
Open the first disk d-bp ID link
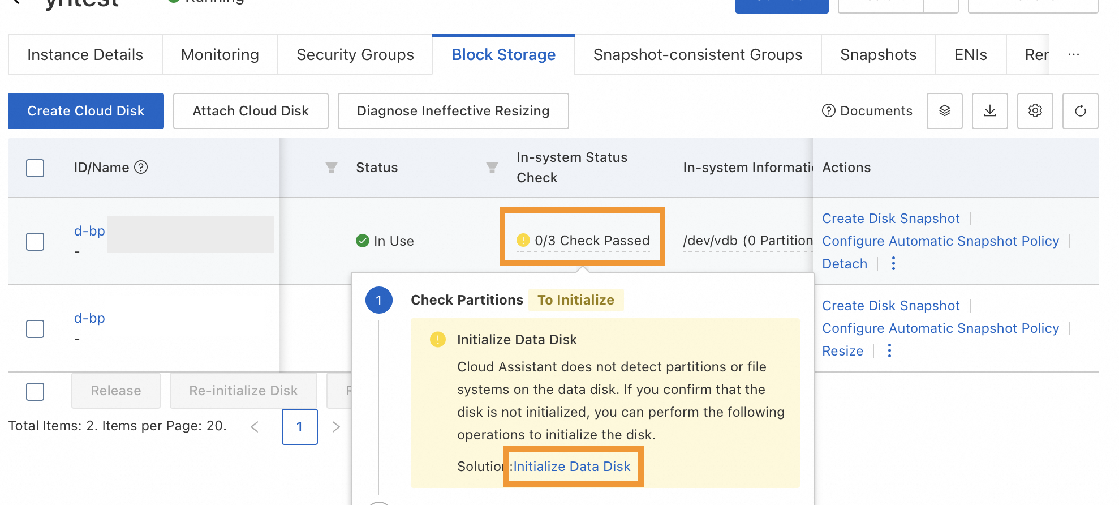89,231
